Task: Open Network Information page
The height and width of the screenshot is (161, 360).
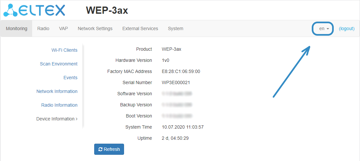Action: [x=57, y=91]
